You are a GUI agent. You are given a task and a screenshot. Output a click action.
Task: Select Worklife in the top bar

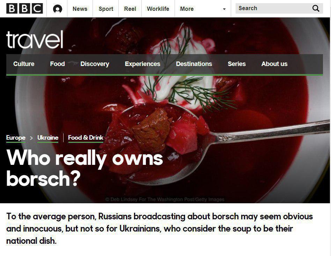point(158,9)
